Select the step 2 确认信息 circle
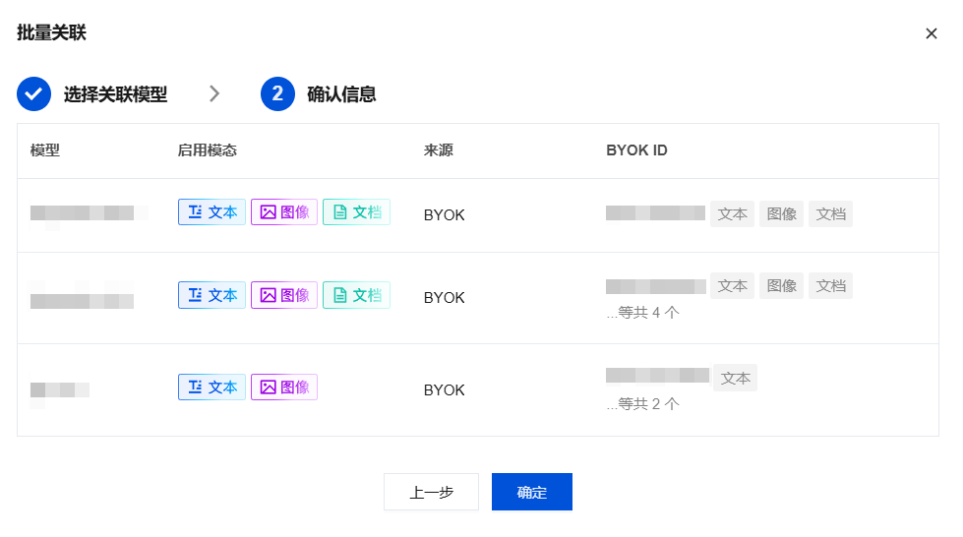 click(277, 94)
